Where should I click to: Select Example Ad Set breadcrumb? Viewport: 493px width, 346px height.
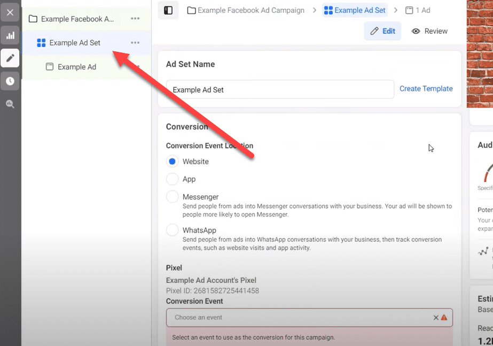tap(355, 10)
